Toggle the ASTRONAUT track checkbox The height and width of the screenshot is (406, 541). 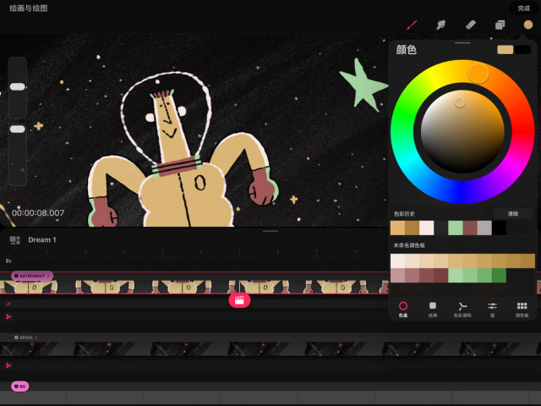tap(16, 276)
